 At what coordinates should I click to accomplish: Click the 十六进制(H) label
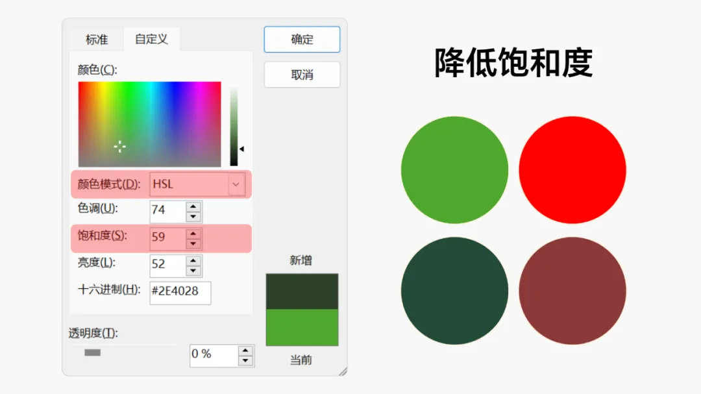(109, 289)
